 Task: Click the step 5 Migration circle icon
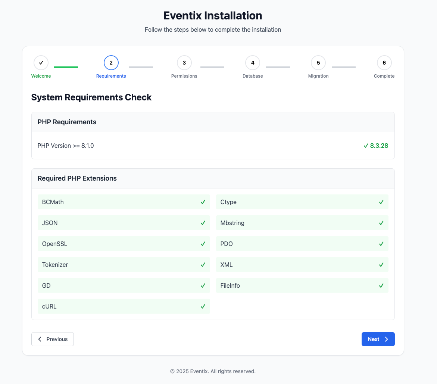318,63
